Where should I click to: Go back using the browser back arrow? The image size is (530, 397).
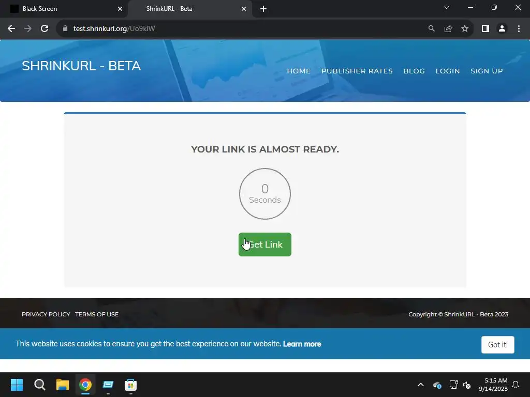pyautogui.click(x=11, y=29)
